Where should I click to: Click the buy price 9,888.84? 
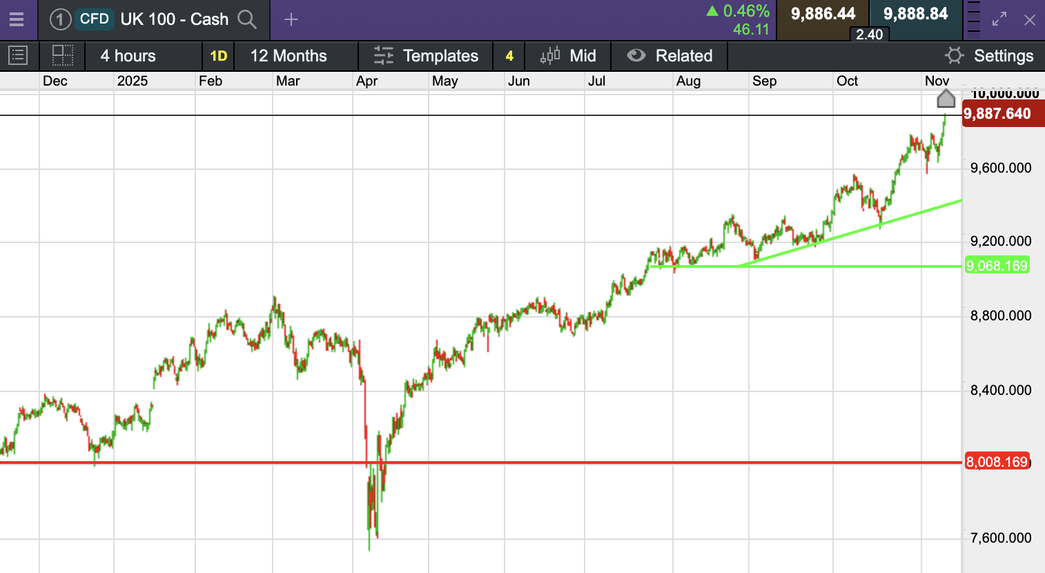915,14
